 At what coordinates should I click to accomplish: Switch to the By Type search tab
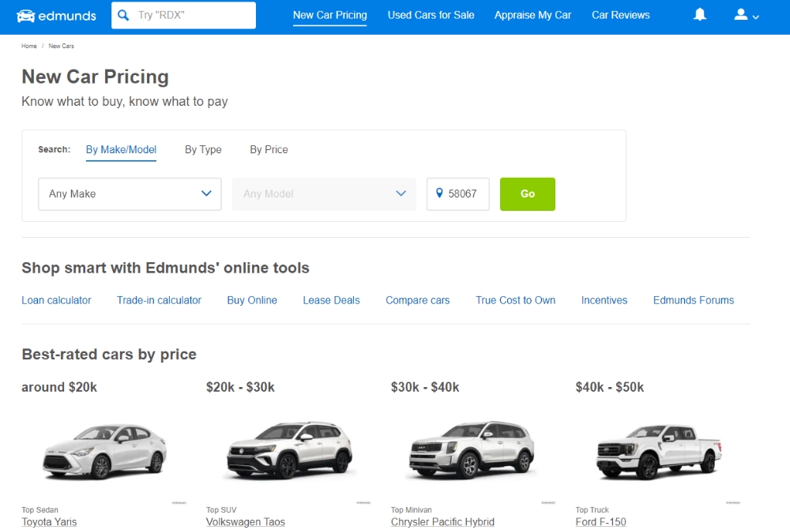pos(203,149)
